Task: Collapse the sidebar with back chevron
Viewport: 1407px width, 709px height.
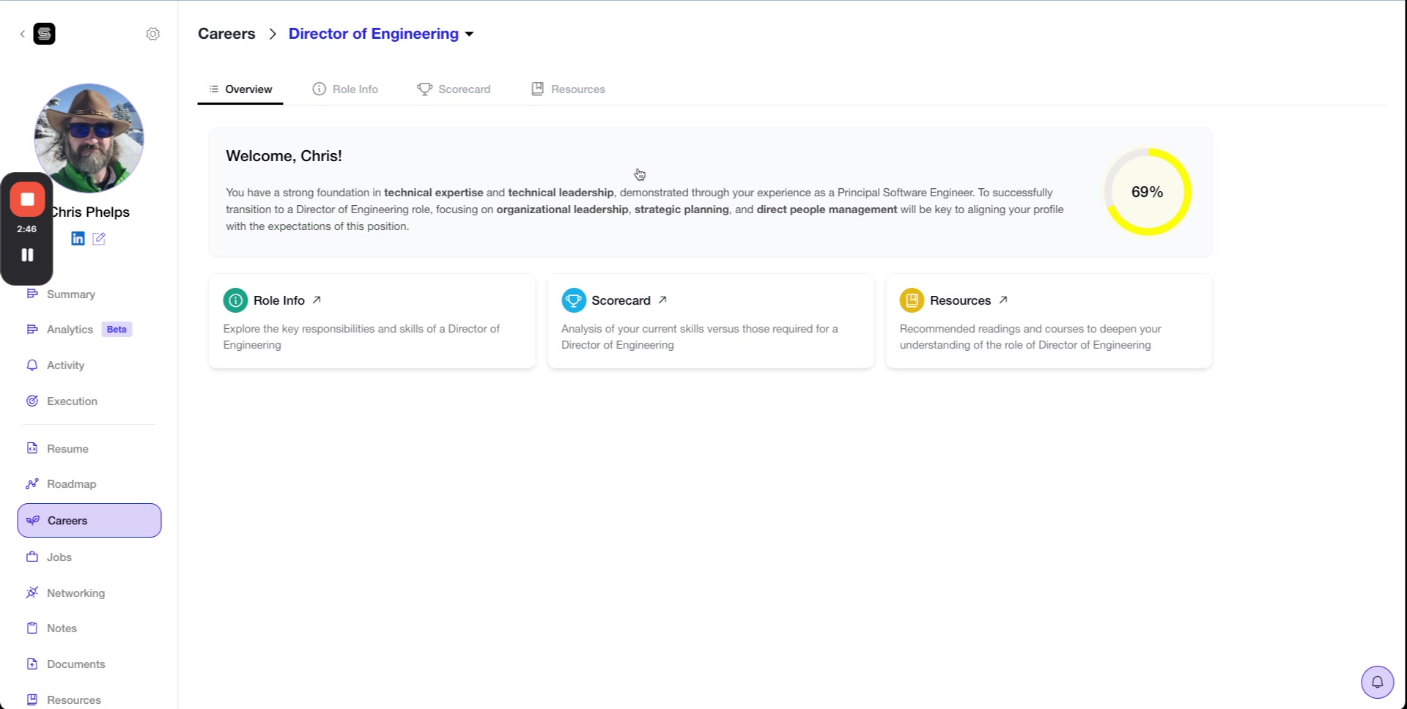Action: click(x=22, y=34)
